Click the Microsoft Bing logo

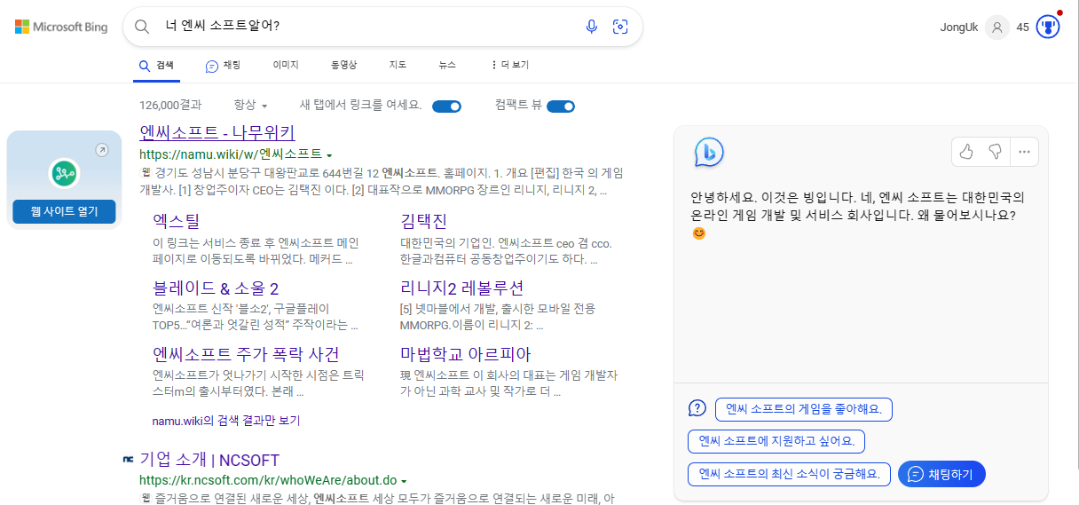click(61, 27)
